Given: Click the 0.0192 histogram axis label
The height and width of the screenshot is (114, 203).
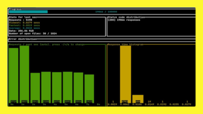Looking at the screenshot, I should (162, 104).
